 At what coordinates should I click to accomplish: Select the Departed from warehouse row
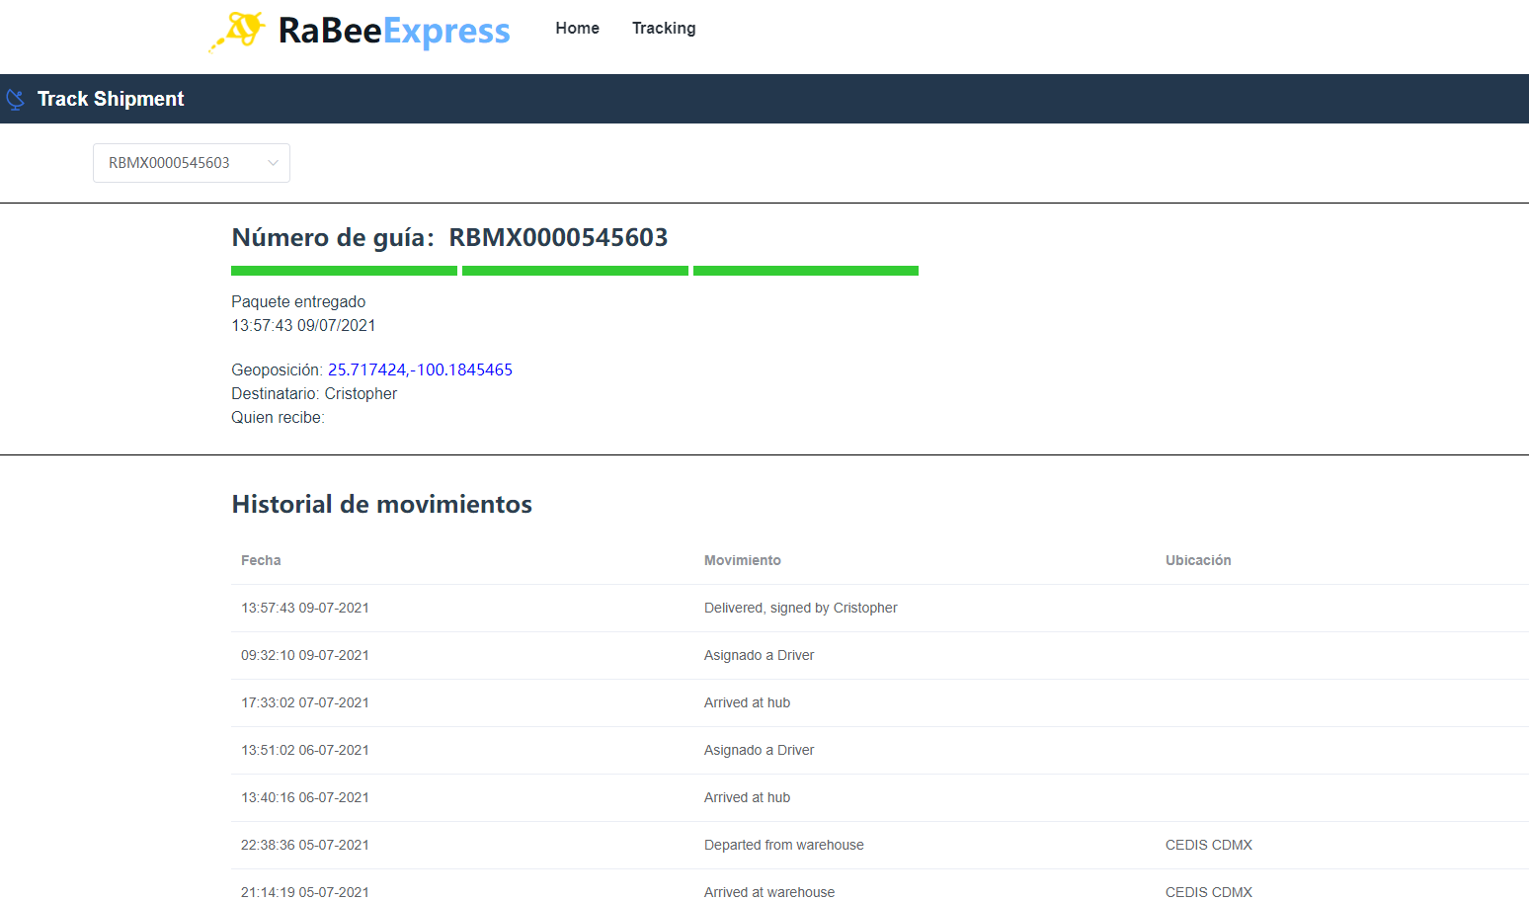[x=783, y=845]
